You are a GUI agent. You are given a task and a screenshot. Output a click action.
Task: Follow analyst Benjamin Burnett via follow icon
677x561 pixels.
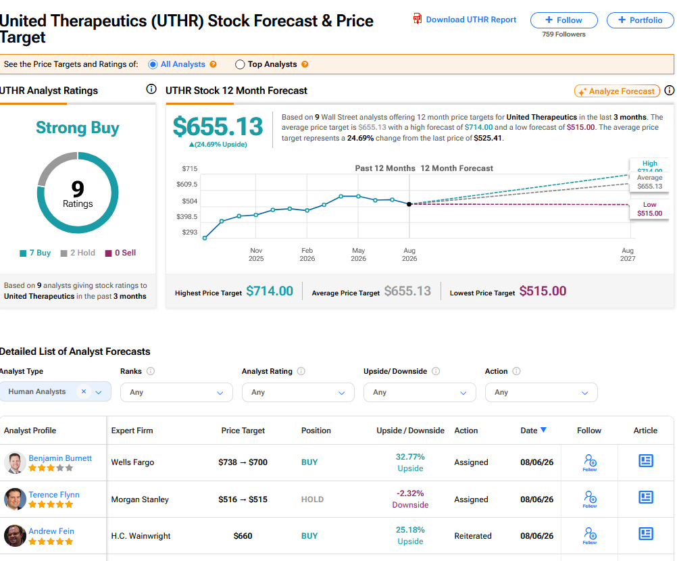[x=590, y=462]
